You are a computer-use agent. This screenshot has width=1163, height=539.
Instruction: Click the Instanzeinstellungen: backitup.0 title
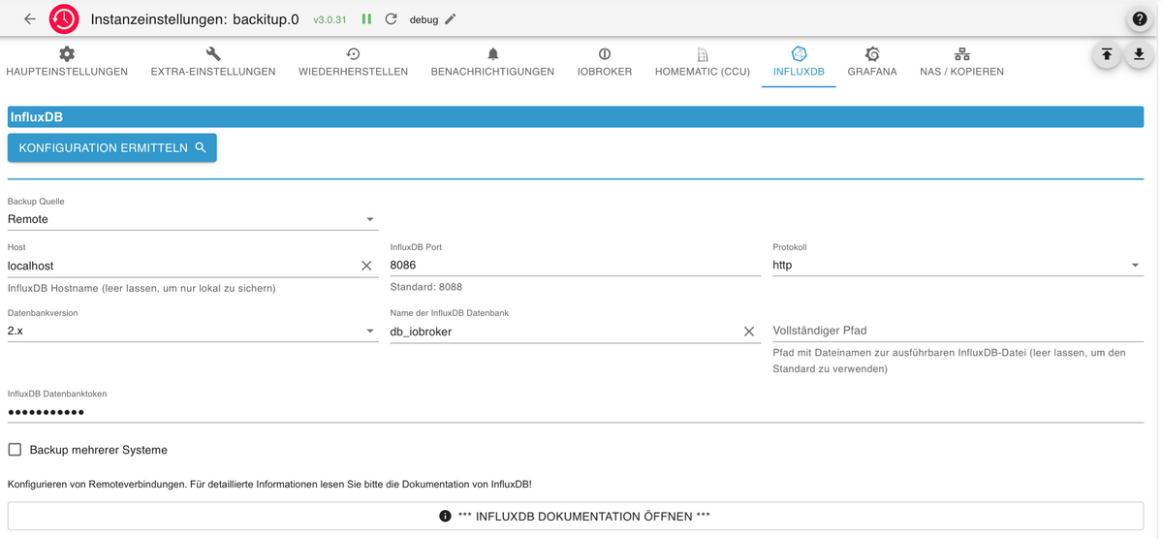click(195, 18)
